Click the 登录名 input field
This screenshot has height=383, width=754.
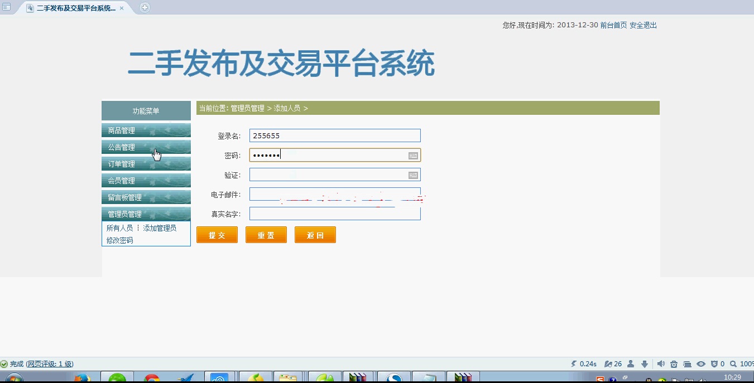335,135
